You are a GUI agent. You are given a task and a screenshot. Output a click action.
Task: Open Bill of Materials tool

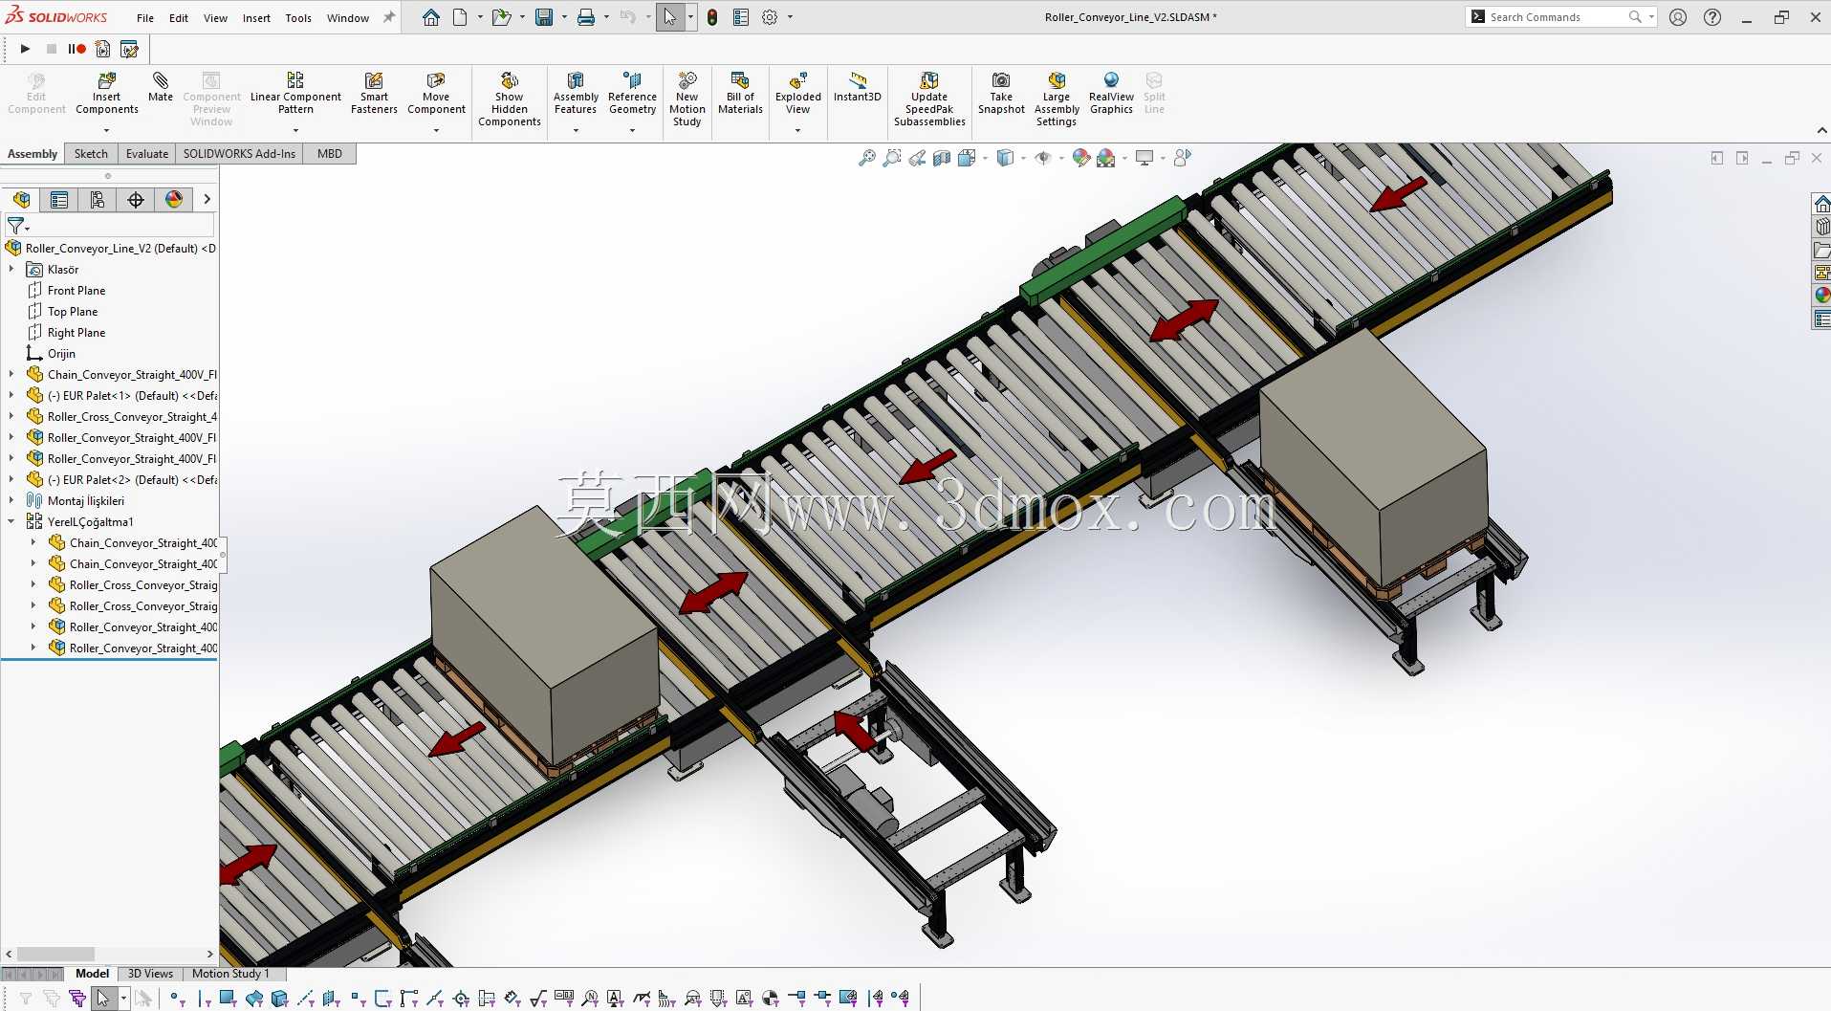pos(740,94)
